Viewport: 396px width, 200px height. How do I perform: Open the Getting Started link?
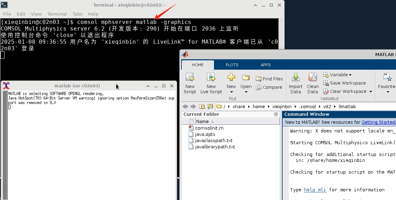379,122
